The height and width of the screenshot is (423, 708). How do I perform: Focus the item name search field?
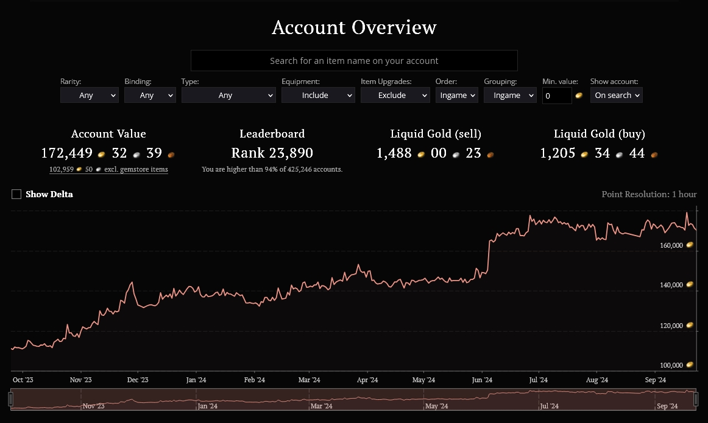(354, 60)
